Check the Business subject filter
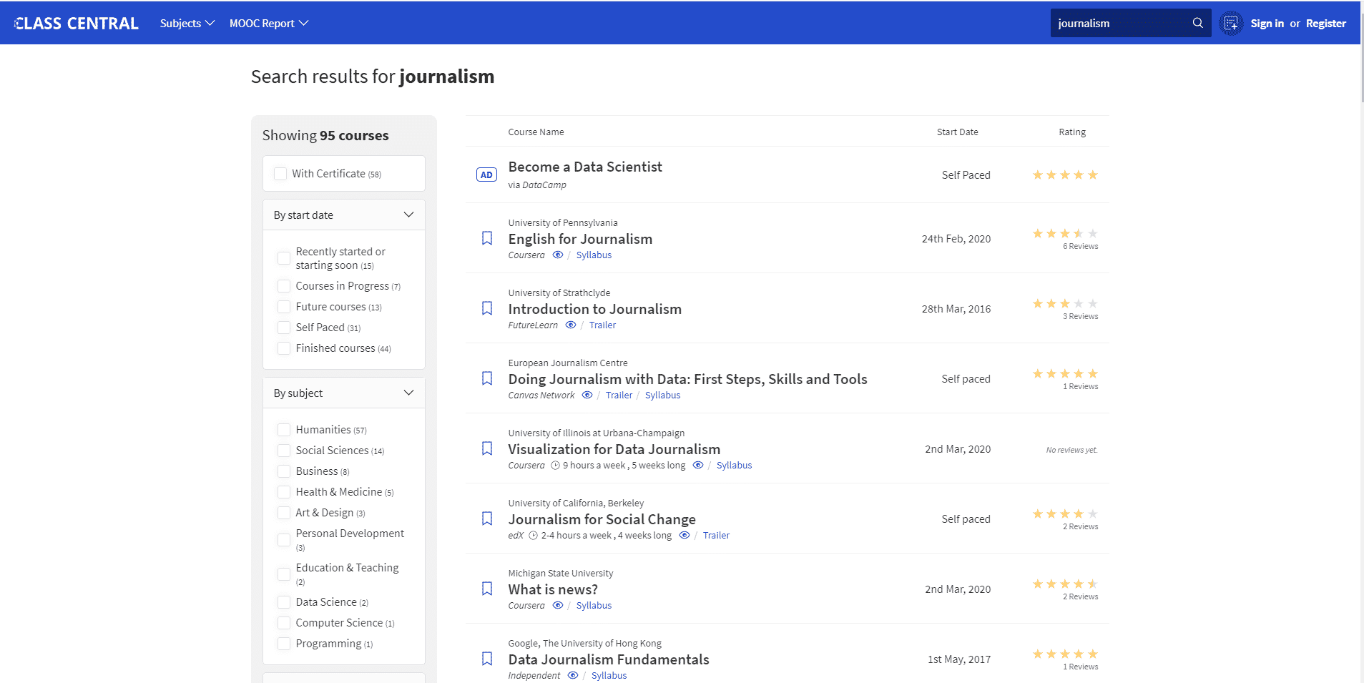The width and height of the screenshot is (1364, 683). click(284, 471)
